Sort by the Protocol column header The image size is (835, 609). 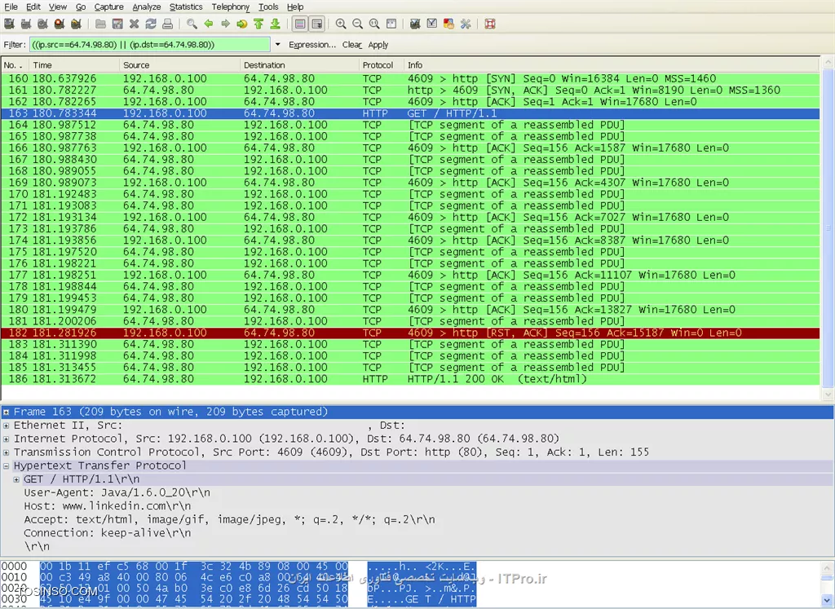coord(382,65)
